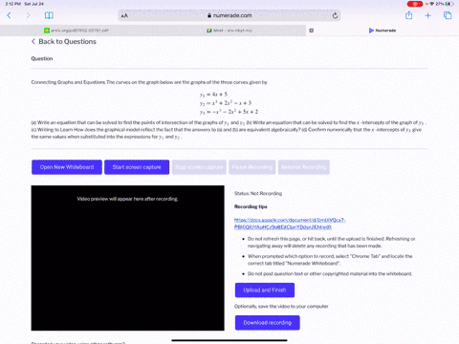The height and width of the screenshot is (344, 459).
Task: Close tab via small square icon
Action: 312,31
